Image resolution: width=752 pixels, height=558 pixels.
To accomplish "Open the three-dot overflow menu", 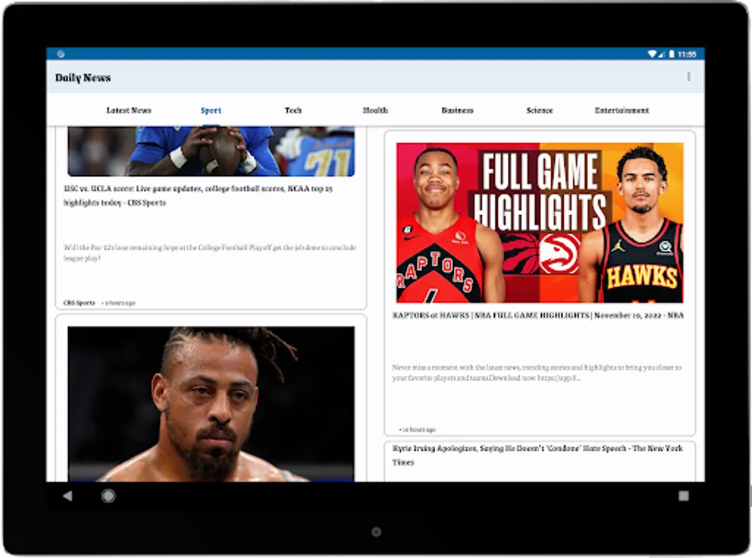I will point(688,77).
